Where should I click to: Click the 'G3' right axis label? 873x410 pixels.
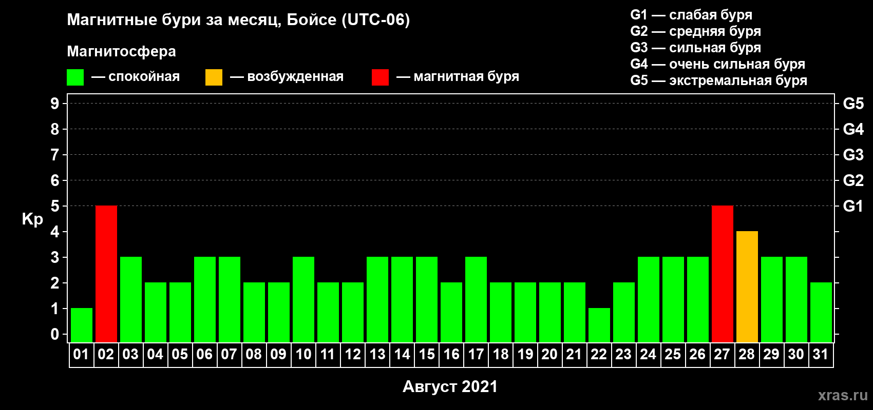[853, 155]
